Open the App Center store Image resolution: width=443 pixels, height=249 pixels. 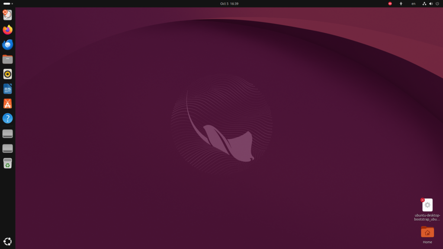click(8, 104)
